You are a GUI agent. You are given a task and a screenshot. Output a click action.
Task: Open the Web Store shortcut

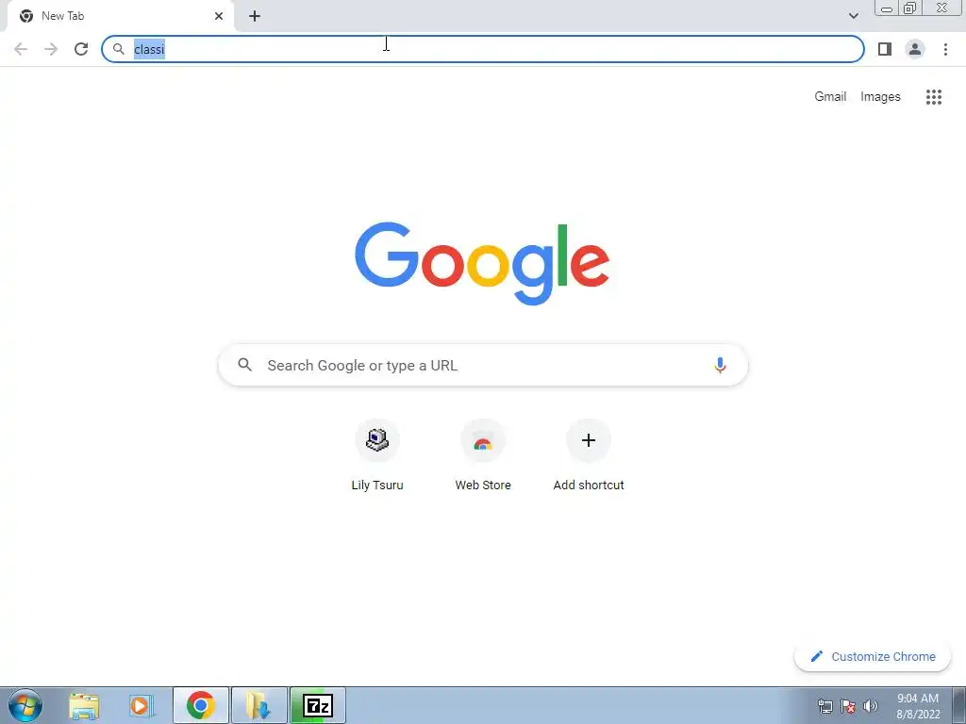click(x=483, y=455)
